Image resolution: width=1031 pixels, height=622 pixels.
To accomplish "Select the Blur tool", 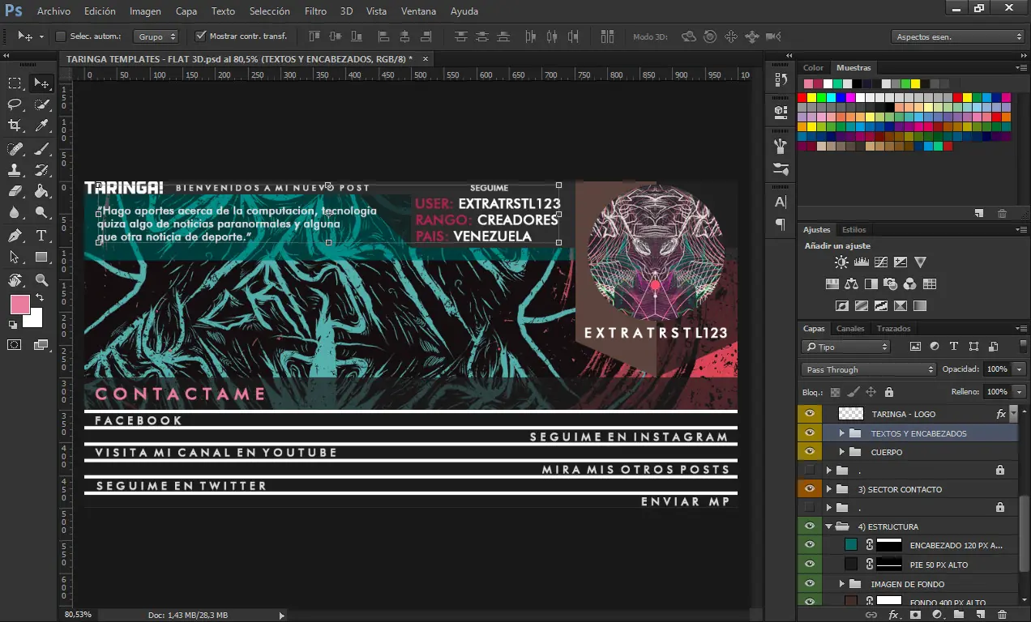I will click(15, 212).
